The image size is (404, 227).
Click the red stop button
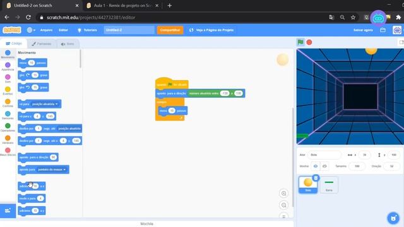point(309,42)
